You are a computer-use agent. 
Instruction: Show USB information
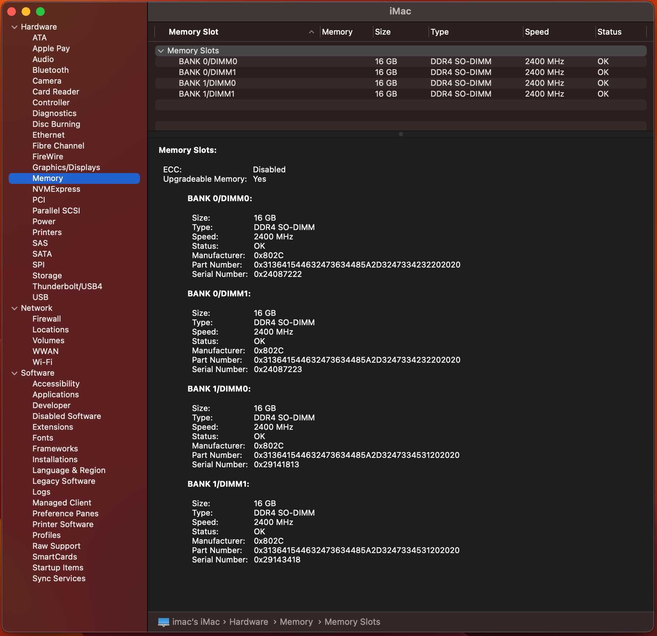(40, 297)
